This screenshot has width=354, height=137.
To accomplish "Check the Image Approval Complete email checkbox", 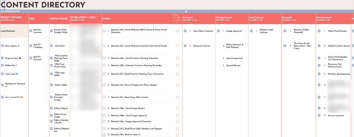I will tap(104, 121).
